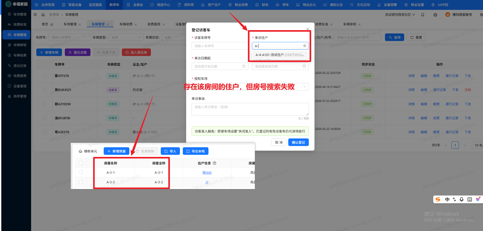Open the 车辆类型 filter dropdown
This screenshot has width=483, height=231.
(126, 38)
